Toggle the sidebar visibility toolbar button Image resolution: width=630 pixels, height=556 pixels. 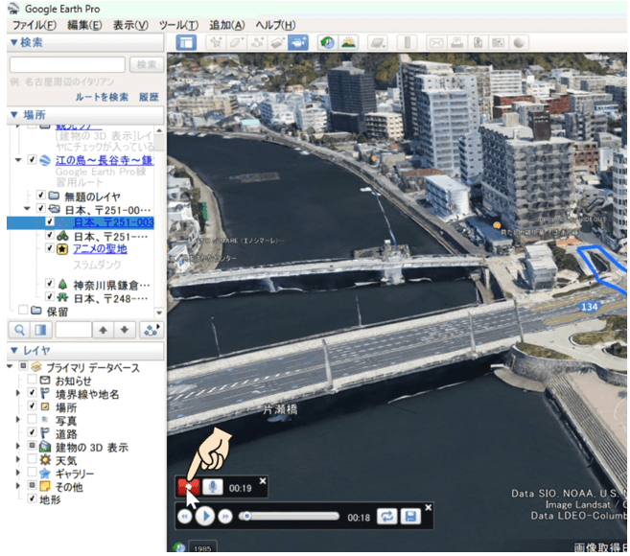[186, 42]
